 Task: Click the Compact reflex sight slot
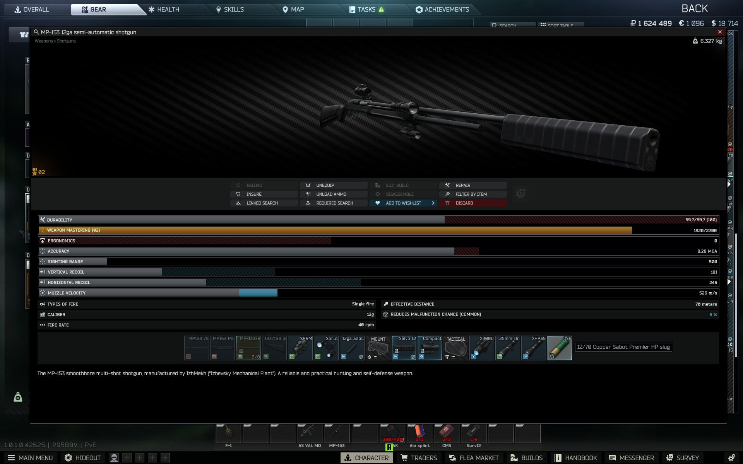click(430, 348)
